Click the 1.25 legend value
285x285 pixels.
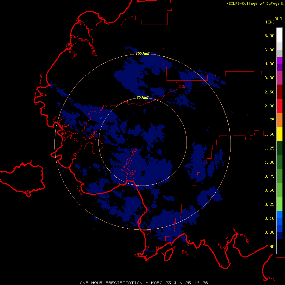[x=269, y=148]
